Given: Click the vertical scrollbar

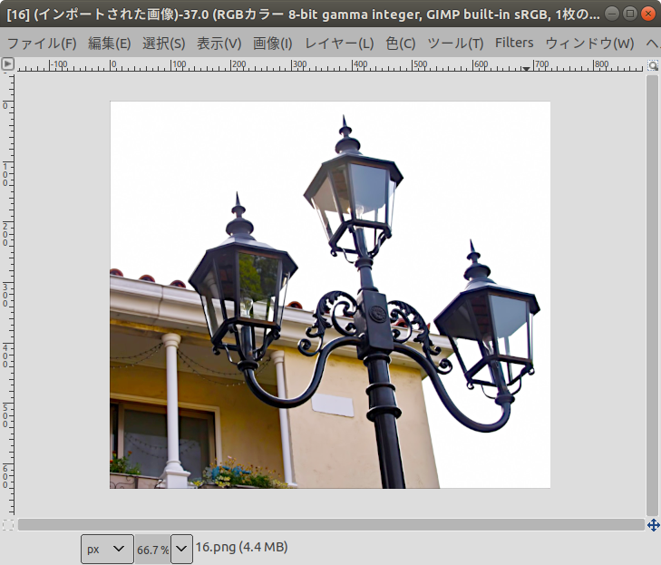Looking at the screenshot, I should [x=652, y=296].
